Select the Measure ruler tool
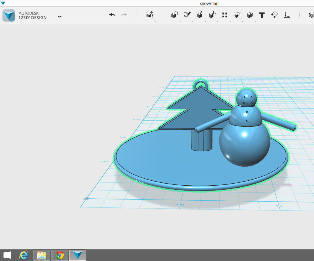 click(287, 15)
